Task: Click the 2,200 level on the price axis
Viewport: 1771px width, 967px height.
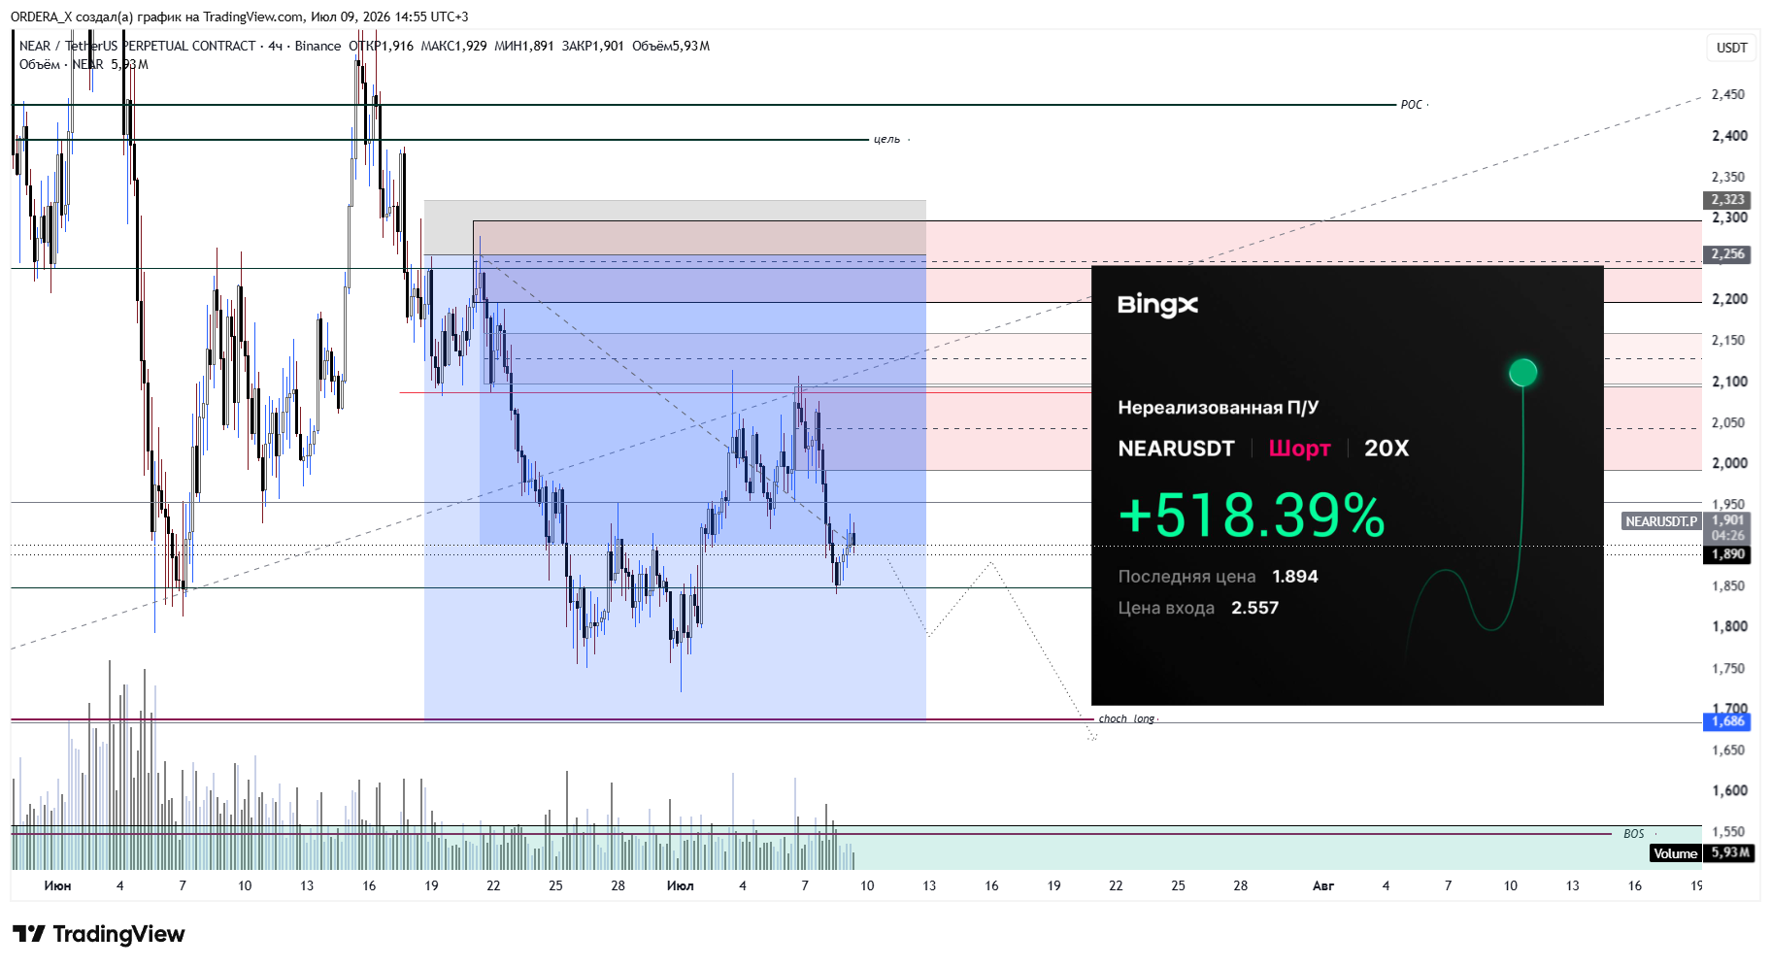Action: (x=1729, y=299)
